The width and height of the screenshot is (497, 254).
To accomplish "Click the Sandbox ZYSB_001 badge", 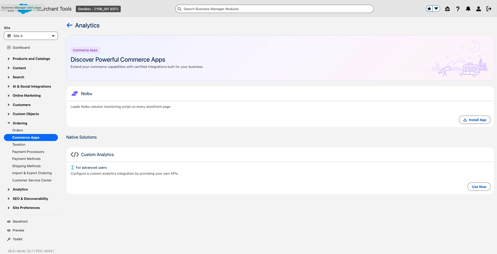I will [98, 9].
